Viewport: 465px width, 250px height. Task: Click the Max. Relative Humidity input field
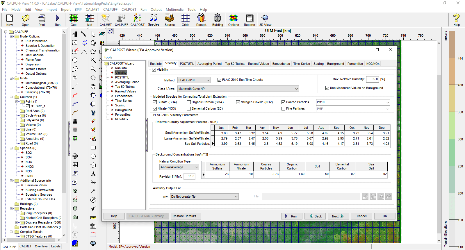click(372, 79)
